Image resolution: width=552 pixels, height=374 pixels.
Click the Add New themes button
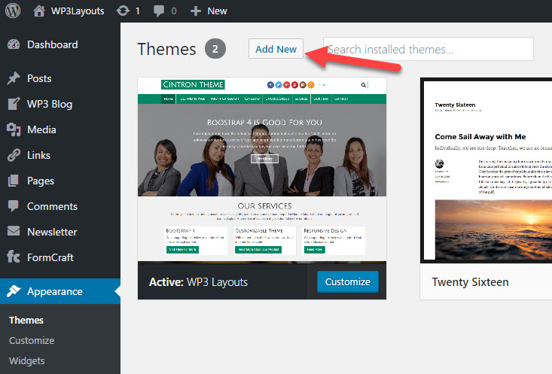point(276,49)
